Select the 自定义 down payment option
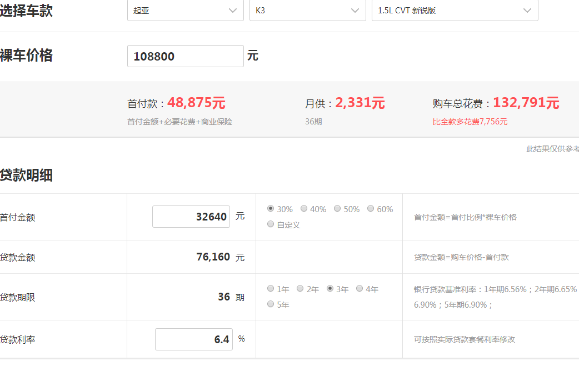 click(x=271, y=224)
